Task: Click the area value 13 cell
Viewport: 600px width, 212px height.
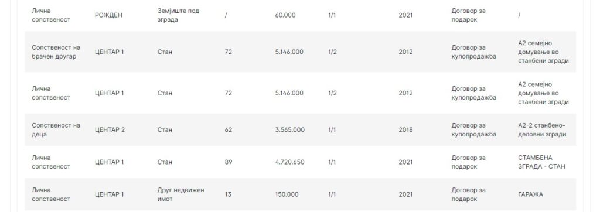Action: 228,194
